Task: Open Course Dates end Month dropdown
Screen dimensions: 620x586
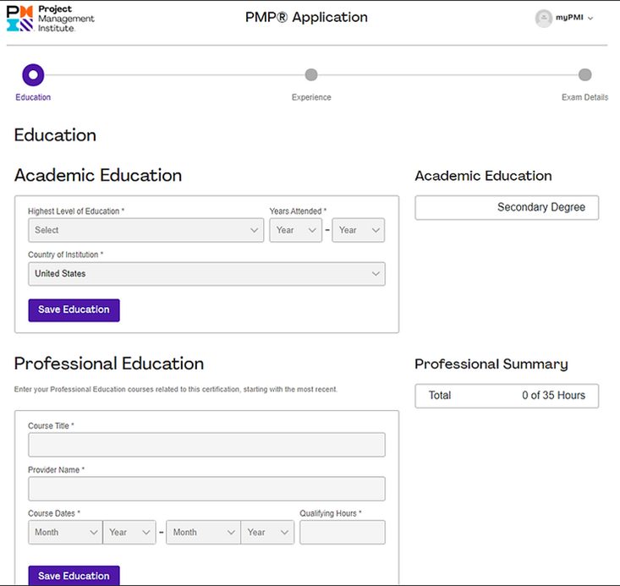Action: click(203, 532)
